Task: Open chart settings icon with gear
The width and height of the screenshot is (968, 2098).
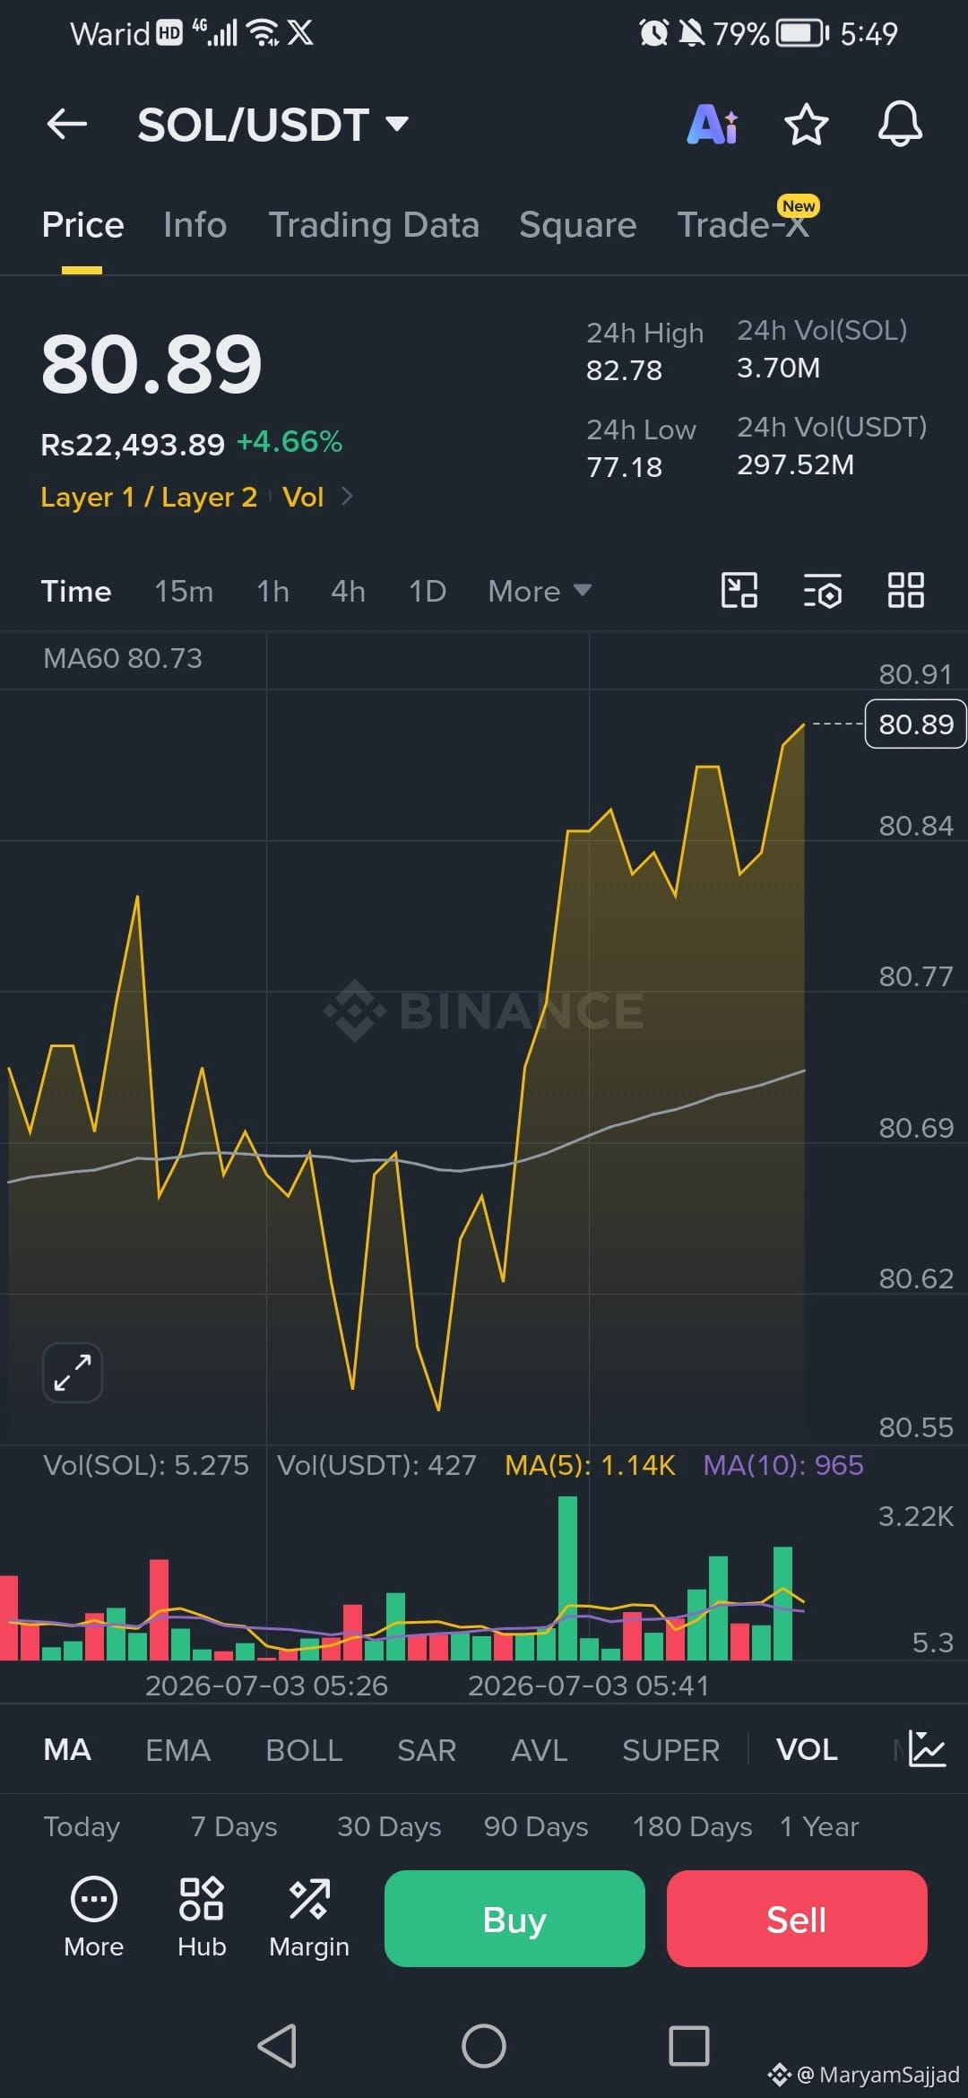Action: [823, 591]
